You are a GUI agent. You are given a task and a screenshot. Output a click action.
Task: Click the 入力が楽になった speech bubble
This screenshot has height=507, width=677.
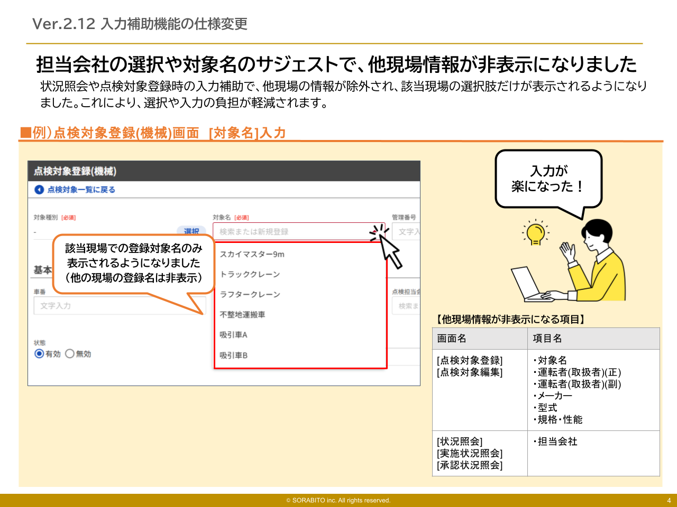(548, 179)
